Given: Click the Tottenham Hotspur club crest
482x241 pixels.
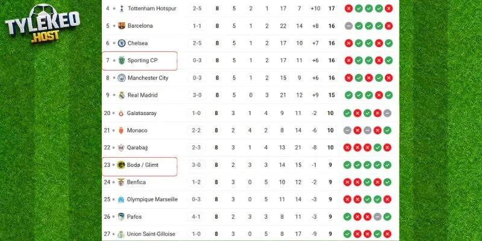Looking at the screenshot, I should point(121,8).
